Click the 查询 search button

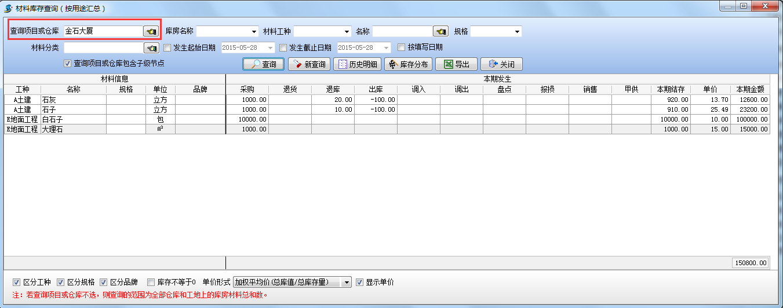(263, 64)
